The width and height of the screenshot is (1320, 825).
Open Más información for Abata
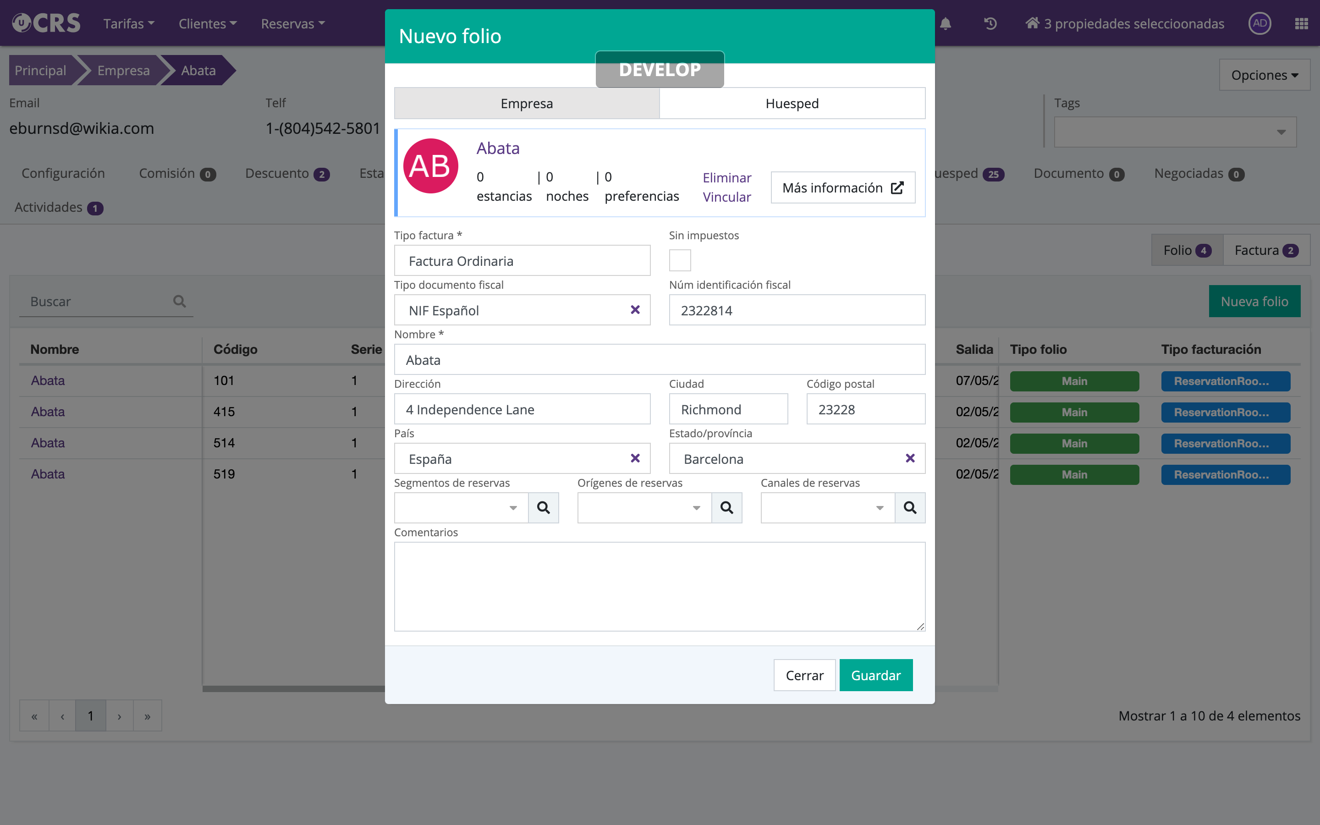(x=843, y=188)
